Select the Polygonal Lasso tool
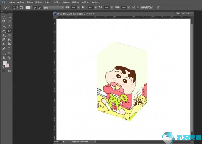The width and height of the screenshot is (202, 144). coord(4,22)
